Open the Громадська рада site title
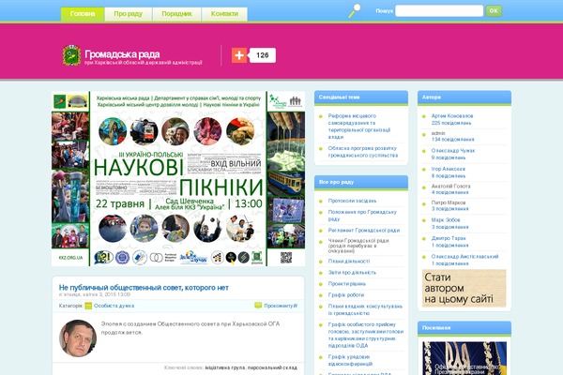Viewport: 563px width, 375px height. [122, 54]
